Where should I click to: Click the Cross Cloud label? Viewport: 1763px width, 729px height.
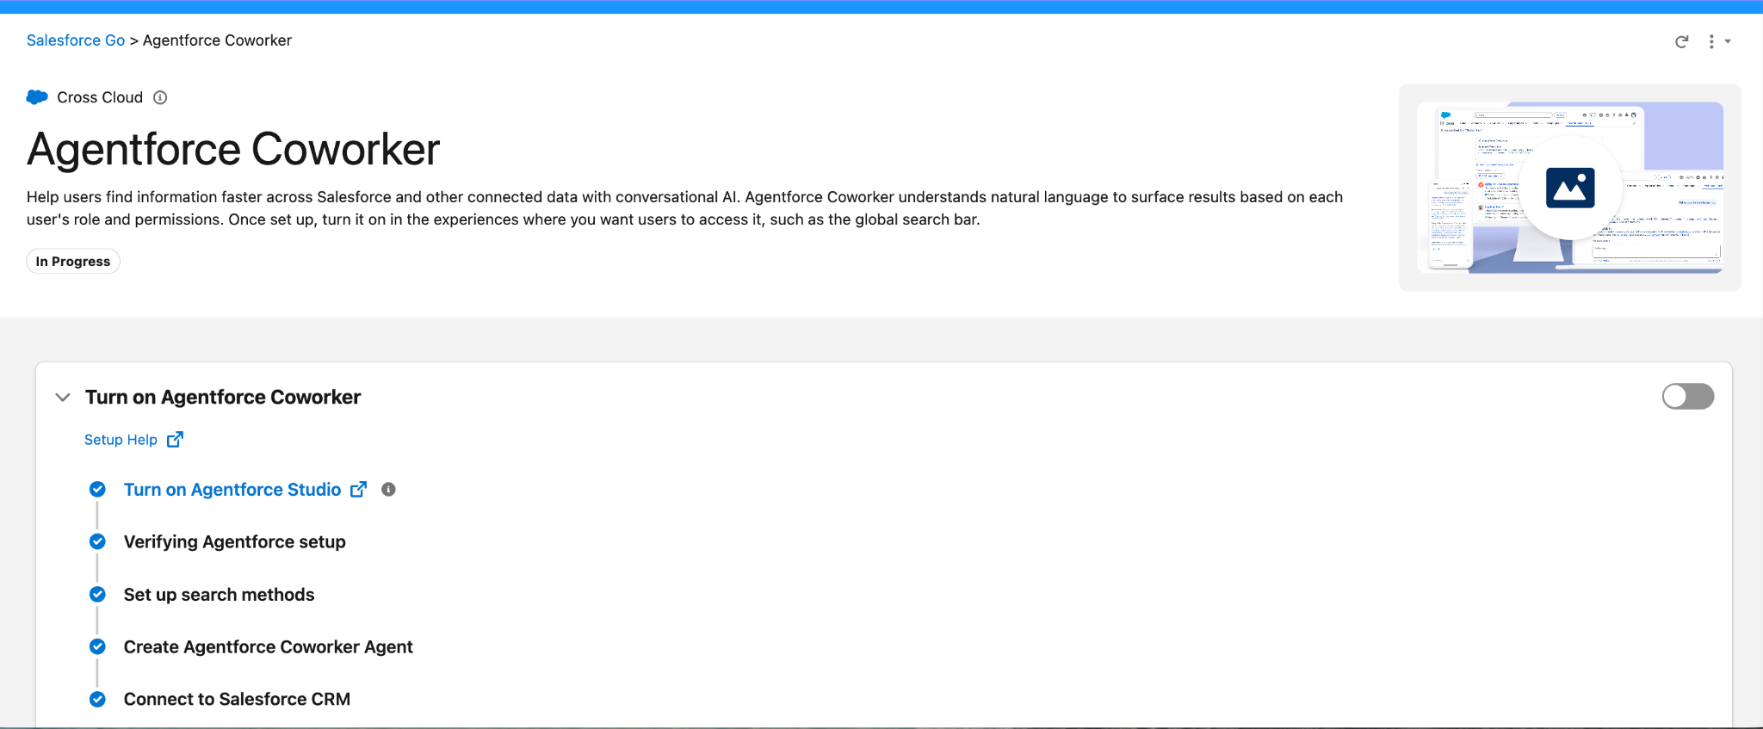click(x=100, y=97)
